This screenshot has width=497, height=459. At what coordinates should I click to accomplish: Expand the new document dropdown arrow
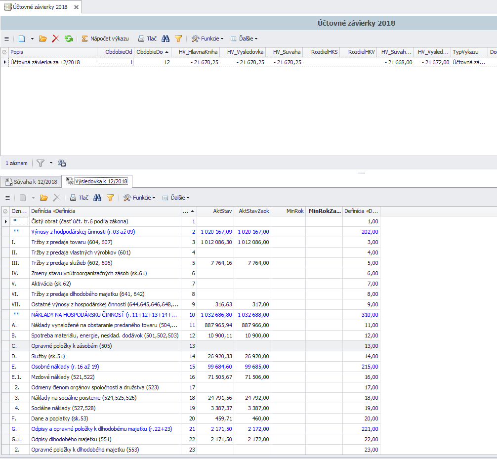pyautogui.click(x=32, y=39)
